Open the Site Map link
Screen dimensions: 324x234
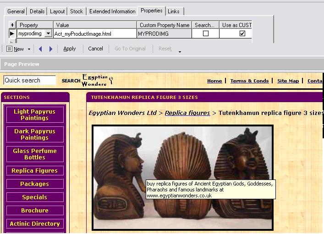tap(288, 81)
